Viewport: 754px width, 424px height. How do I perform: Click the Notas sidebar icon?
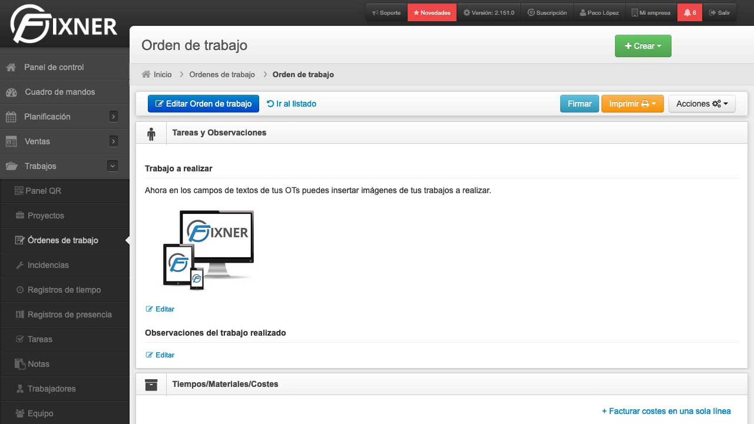pyautogui.click(x=19, y=364)
